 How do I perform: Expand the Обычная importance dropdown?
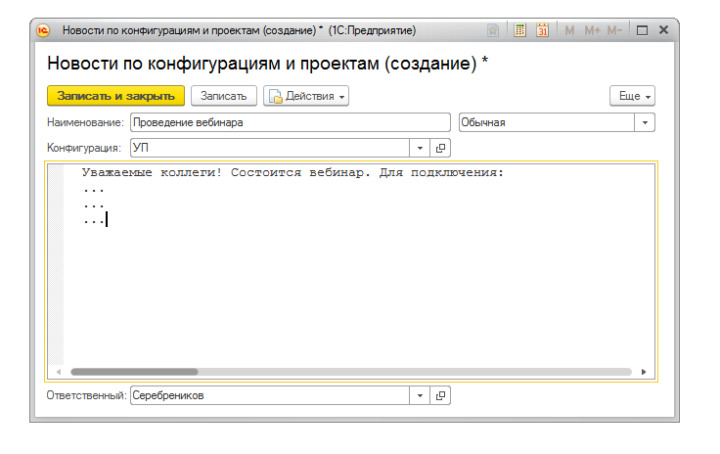click(x=645, y=122)
